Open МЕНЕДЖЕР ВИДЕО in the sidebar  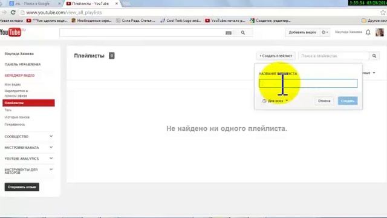(x=19, y=75)
